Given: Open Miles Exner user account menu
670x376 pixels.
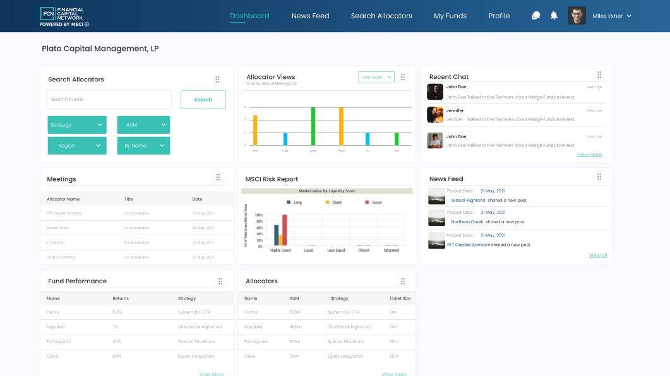Looking at the screenshot, I should point(611,16).
